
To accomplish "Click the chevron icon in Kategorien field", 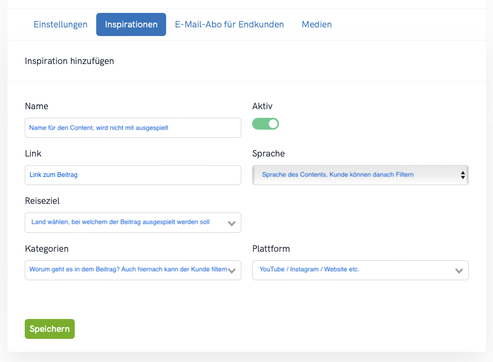I will point(232,271).
